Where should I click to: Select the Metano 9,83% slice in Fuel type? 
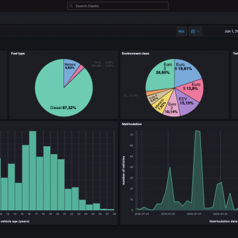[x=71, y=69]
